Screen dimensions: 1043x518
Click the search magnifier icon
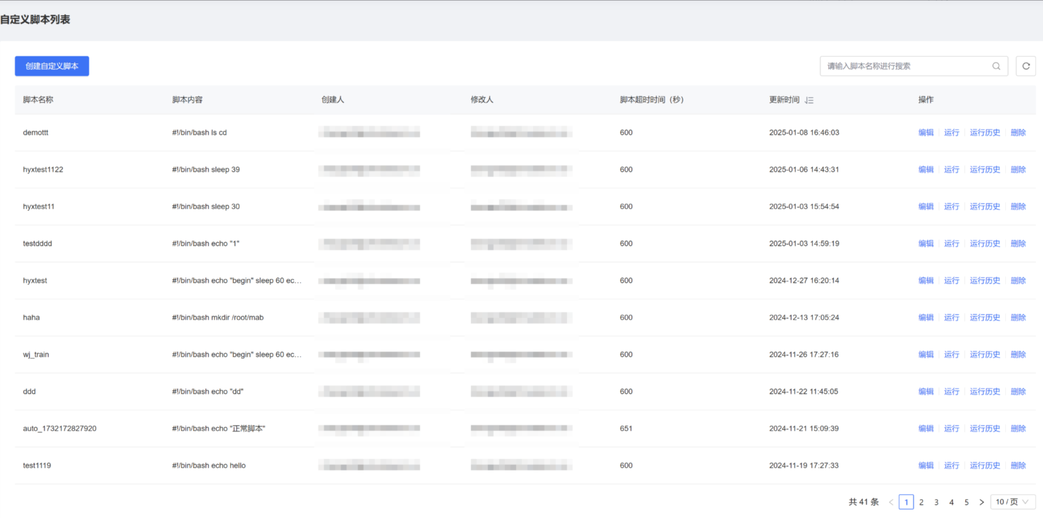point(996,66)
